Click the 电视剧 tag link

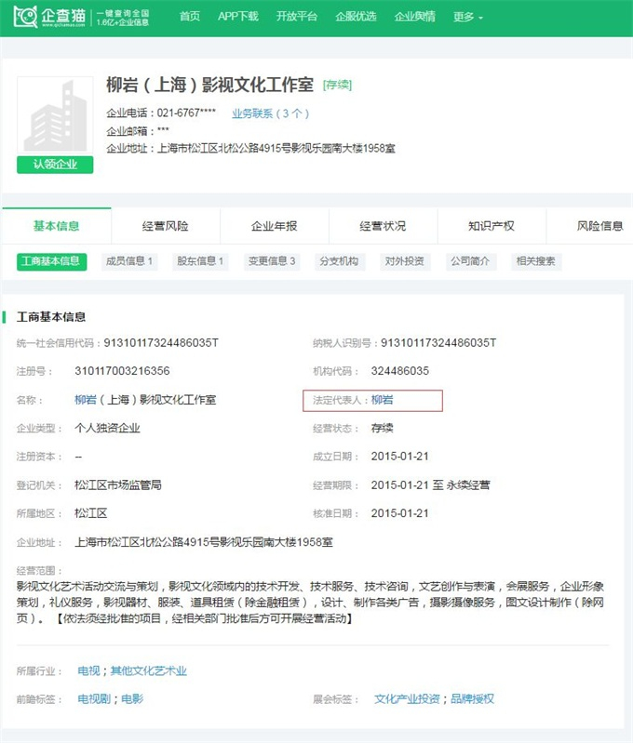coord(94,699)
